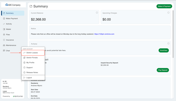
Task: Click the 06-27-2024 start date value
Action: (x=35, y=92)
